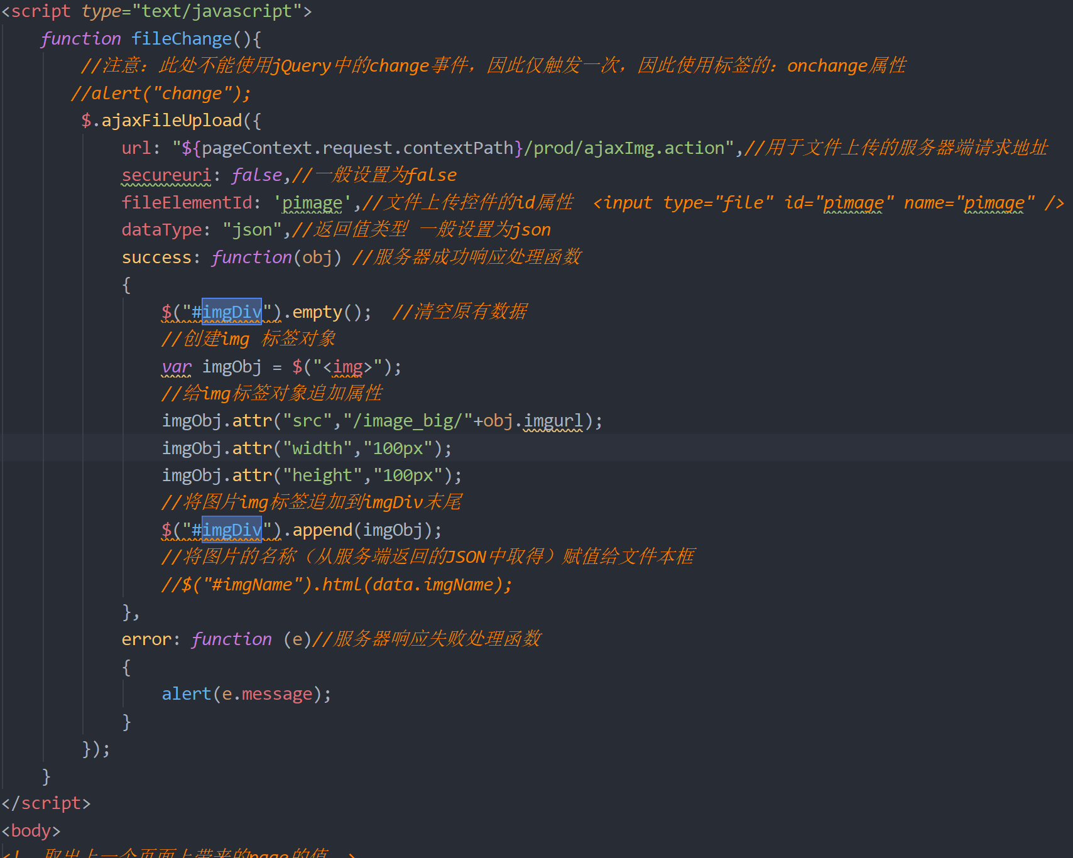This screenshot has width=1073, height=858.
Task: Select the highlighted imgDiv in append line
Action: (231, 529)
